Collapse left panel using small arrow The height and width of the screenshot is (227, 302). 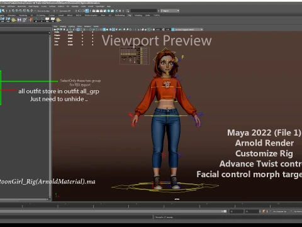click(50, 33)
